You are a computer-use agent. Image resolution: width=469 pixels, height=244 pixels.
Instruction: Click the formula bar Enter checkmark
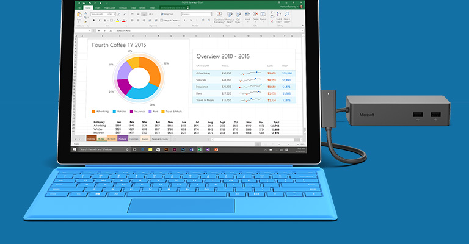pyautogui.click(x=105, y=30)
